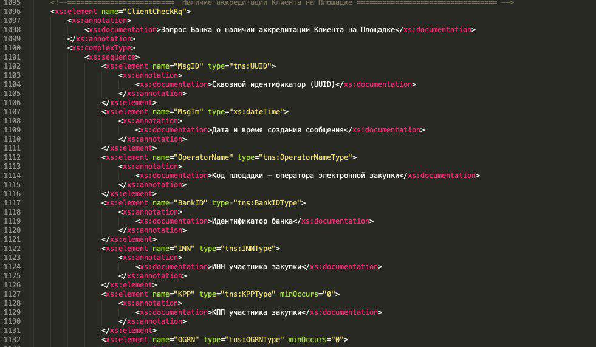The height and width of the screenshot is (347, 596).
Task: Click gutter line number 1117
Action: 12,203
